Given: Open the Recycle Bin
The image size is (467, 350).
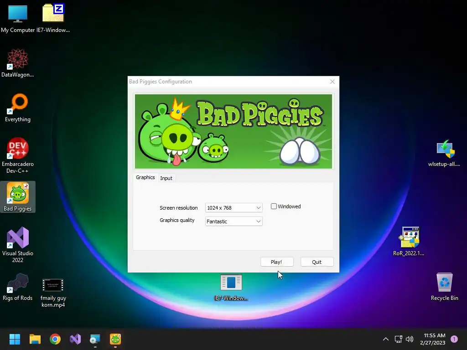Looking at the screenshot, I should click(x=444, y=286).
